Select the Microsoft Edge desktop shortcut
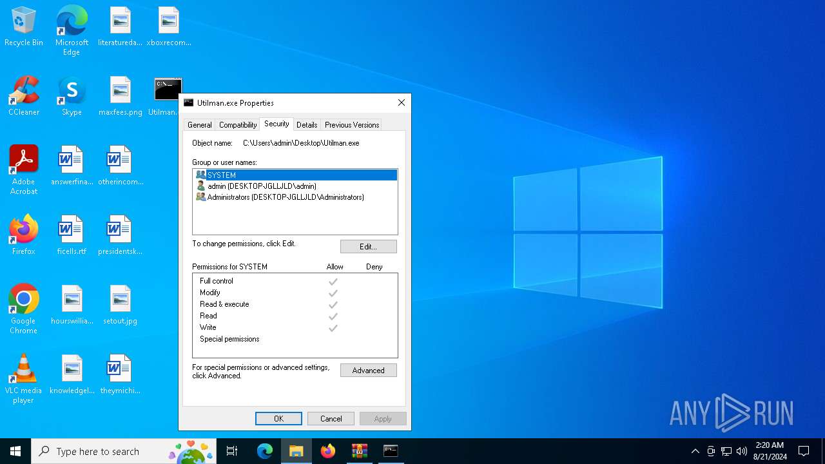 coord(72,31)
